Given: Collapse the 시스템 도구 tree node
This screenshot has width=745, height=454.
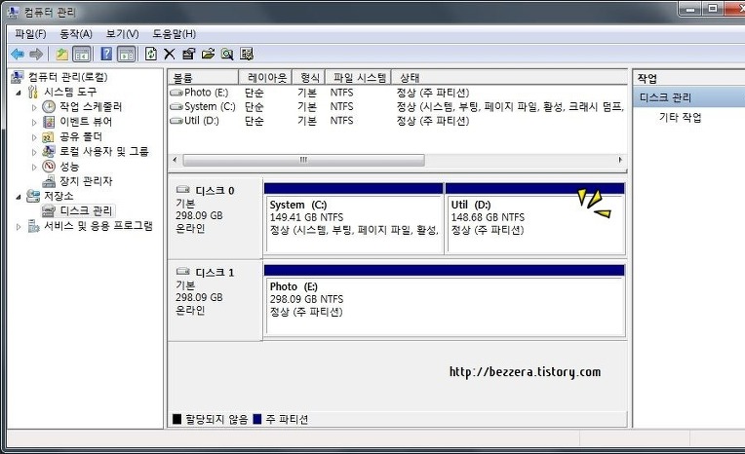Looking at the screenshot, I should pos(19,93).
